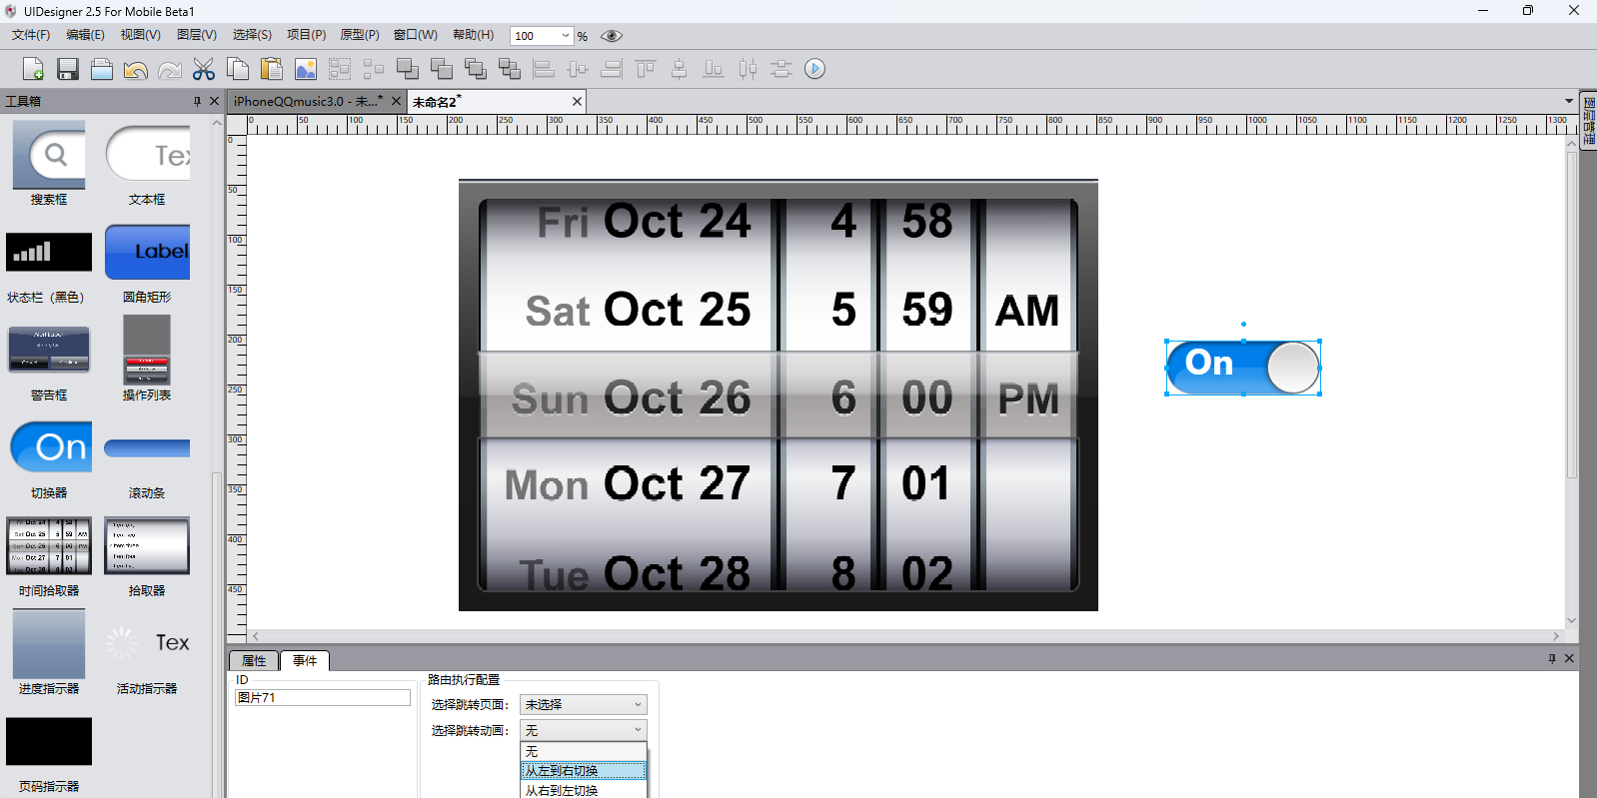Expand the 选择跳转页面 dropdown

coord(583,705)
